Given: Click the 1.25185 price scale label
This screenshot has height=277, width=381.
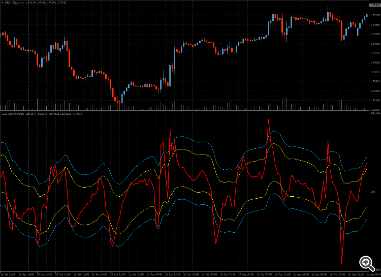Looking at the screenshot, I should [375, 15].
